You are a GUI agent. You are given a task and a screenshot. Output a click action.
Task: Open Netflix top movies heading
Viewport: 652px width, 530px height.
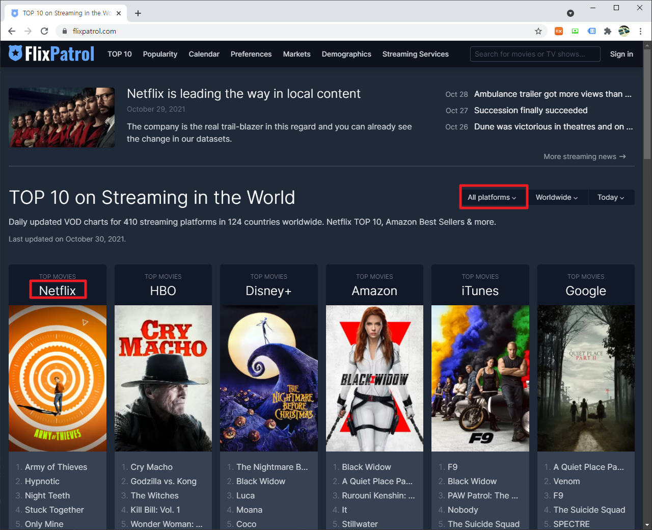[x=58, y=291]
